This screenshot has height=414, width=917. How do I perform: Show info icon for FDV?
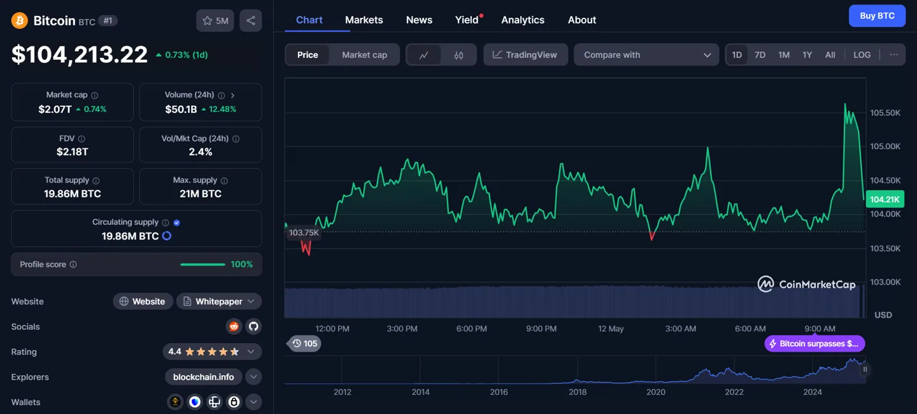(82, 138)
